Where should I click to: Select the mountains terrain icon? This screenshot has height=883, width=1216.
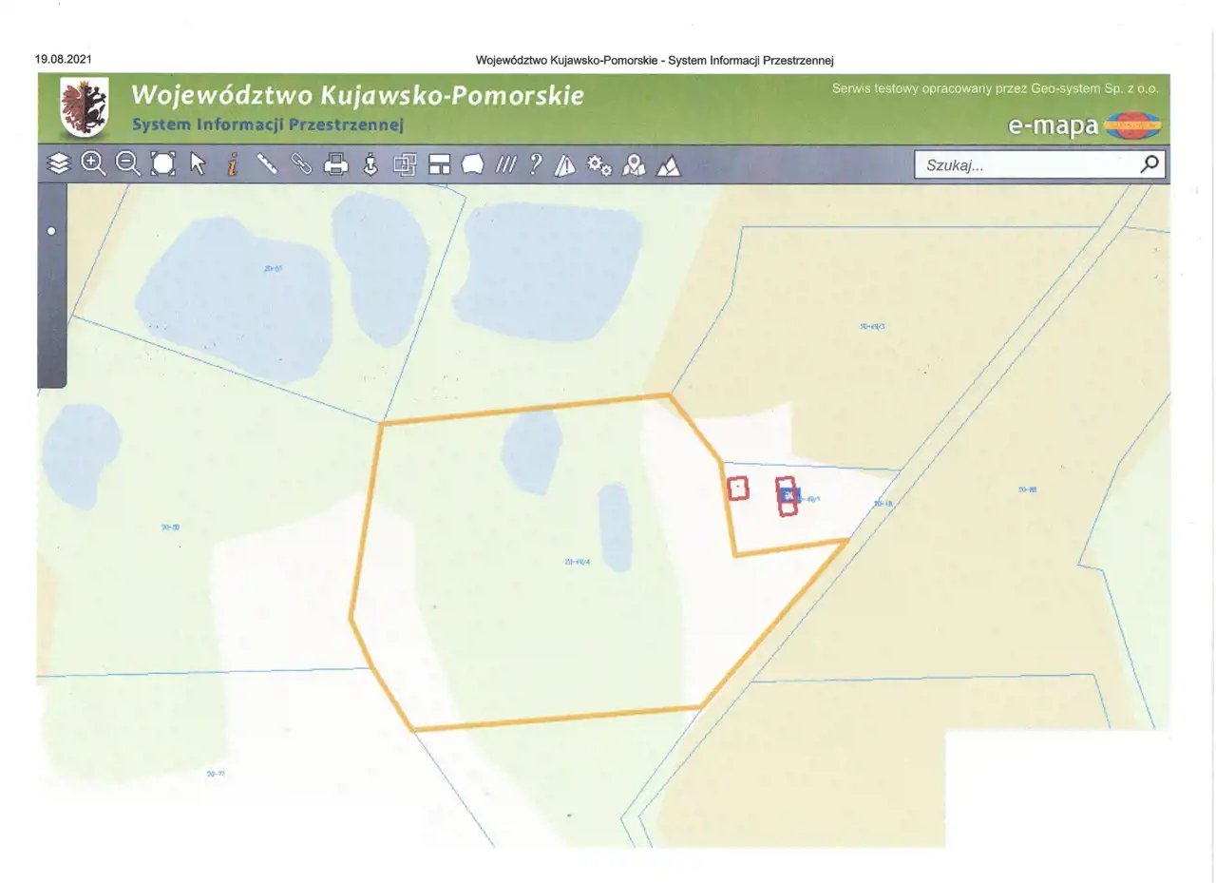pyautogui.click(x=669, y=166)
